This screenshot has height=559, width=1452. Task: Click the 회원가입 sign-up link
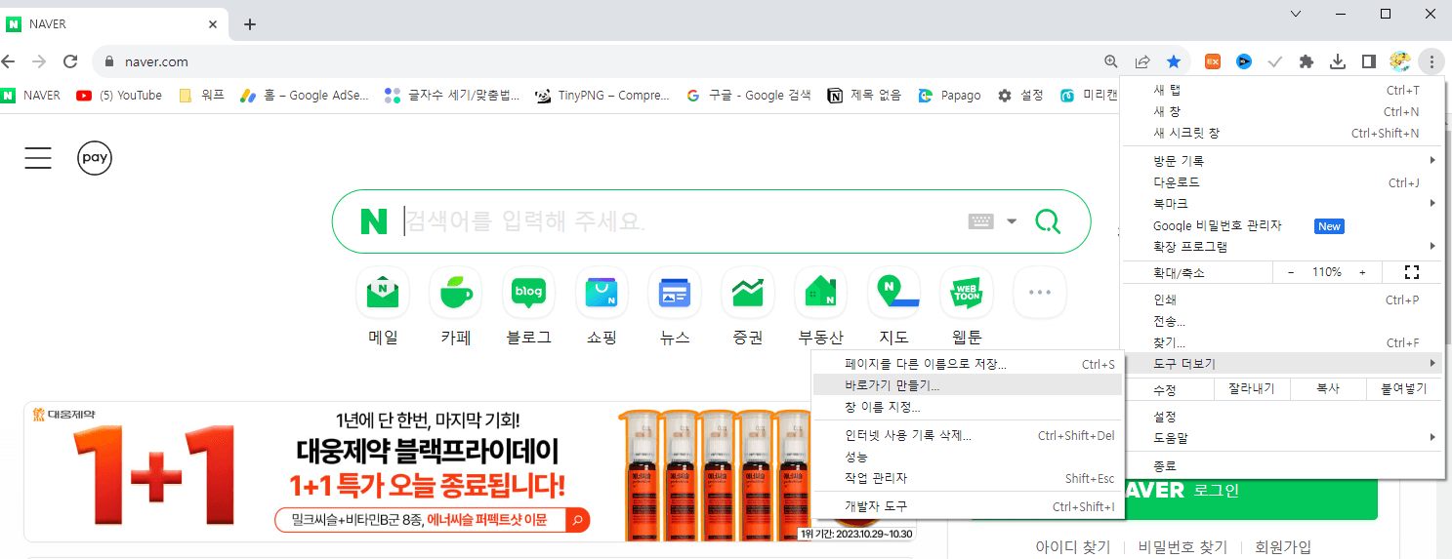point(1283,547)
